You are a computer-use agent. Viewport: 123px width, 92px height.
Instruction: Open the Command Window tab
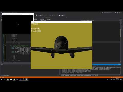(x=80, y=75)
